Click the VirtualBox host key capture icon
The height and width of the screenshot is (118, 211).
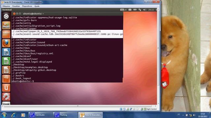point(145,109)
